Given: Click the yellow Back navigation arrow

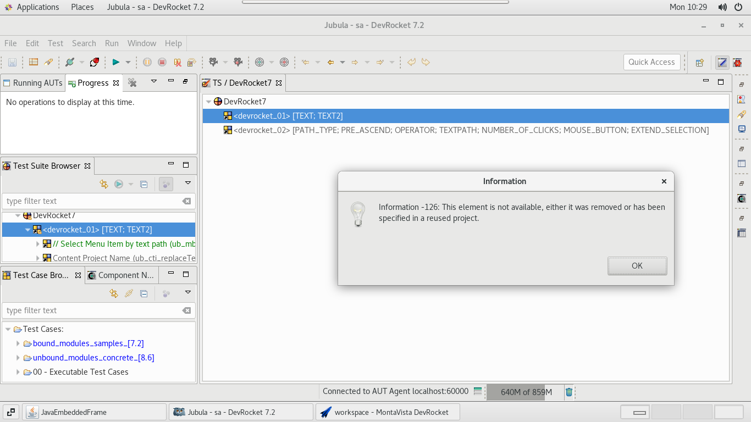Looking at the screenshot, I should (x=330, y=62).
